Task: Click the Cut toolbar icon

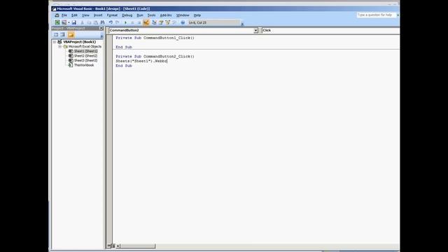Action: click(x=83, y=22)
